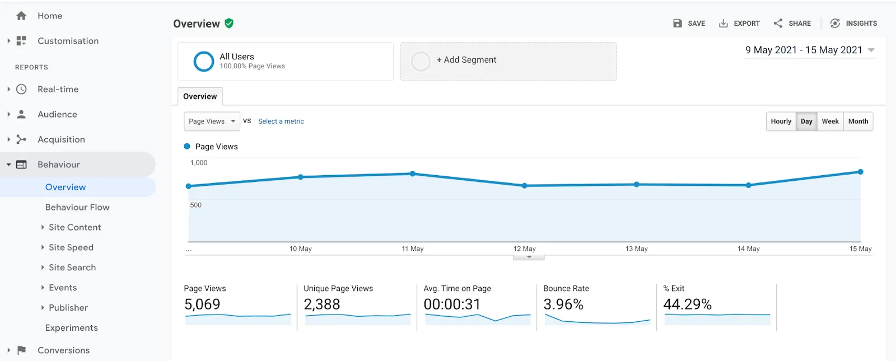This screenshot has height=361, width=896.
Task: Click the Avg. Time on Page sparkline
Action: click(478, 319)
